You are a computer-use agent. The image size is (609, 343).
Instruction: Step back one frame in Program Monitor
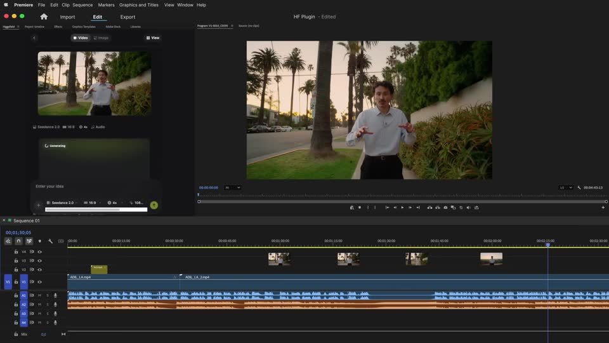(x=395, y=208)
